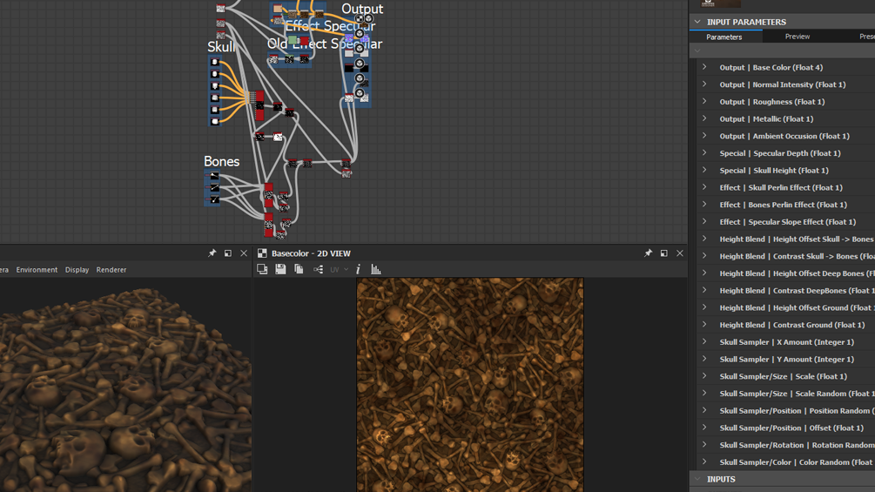The height and width of the screenshot is (492, 875).
Task: Expand Output | Ambient Occusion parameter
Action: point(704,136)
